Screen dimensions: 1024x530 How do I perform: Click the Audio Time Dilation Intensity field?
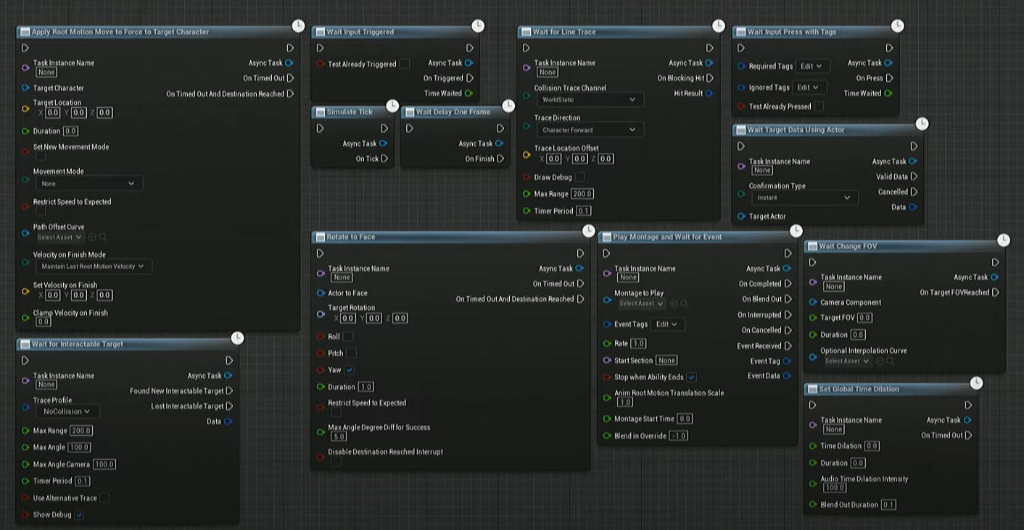[835, 488]
